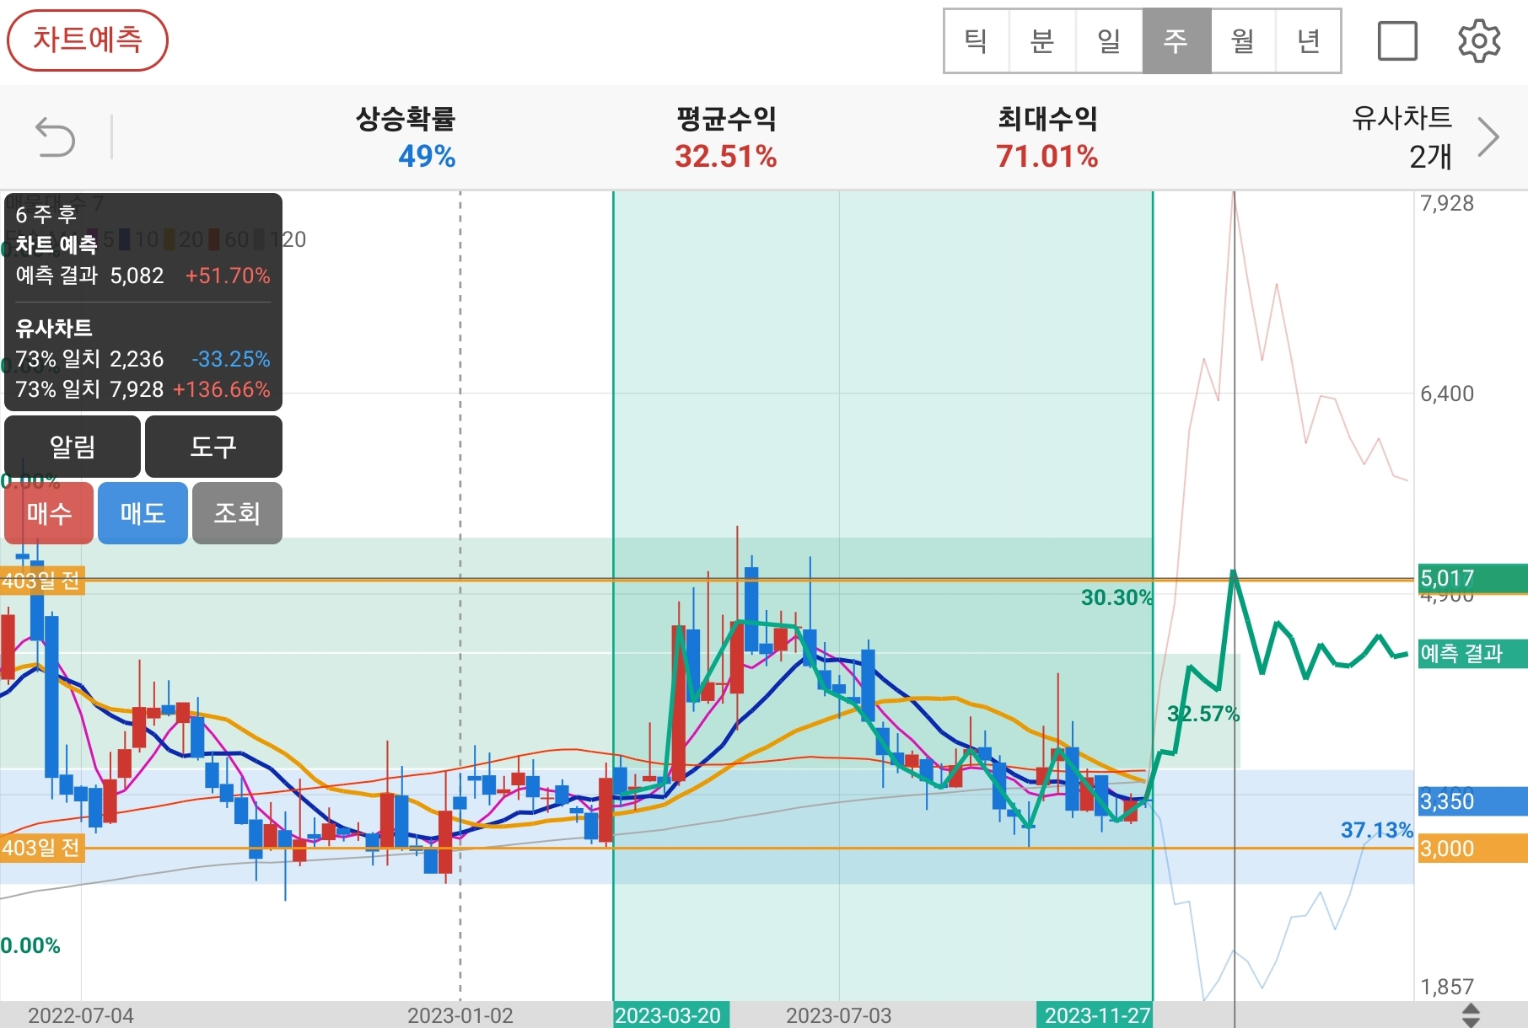Select the 3,000 orange price tag
The image size is (1528, 1028).
point(1472,848)
